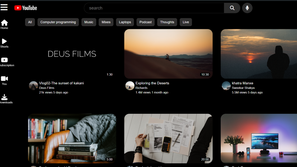Viewport: 297px width, 167px height.
Task: Click the YouTube logo
Action: (26, 8)
